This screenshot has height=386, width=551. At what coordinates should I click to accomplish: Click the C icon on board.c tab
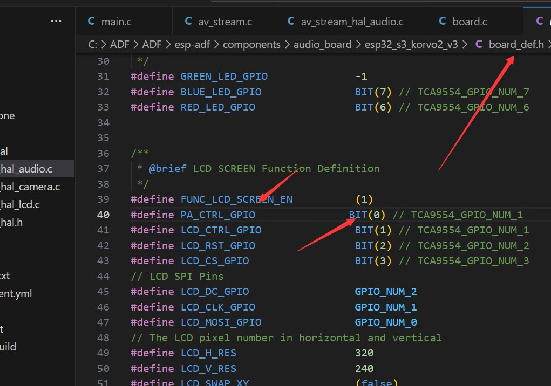[443, 21]
